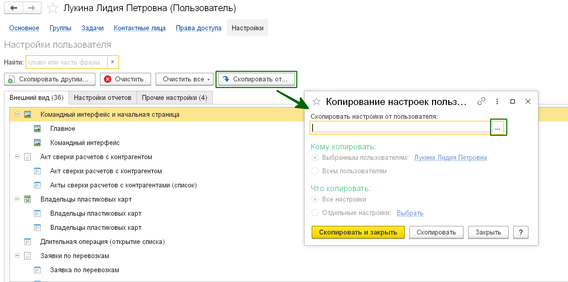This screenshot has height=282, width=568.
Task: Go back with the left arrow button
Action: pos(13,8)
